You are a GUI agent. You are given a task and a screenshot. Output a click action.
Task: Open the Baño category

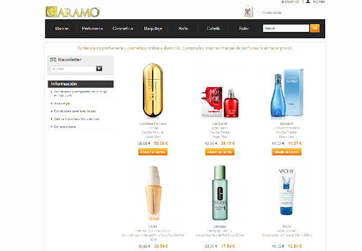[x=183, y=28]
